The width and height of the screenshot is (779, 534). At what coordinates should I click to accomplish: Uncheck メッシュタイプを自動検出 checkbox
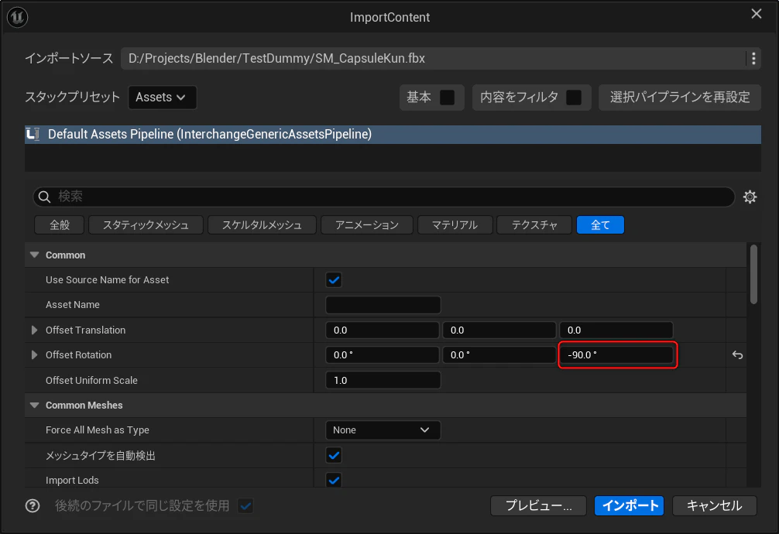click(334, 456)
